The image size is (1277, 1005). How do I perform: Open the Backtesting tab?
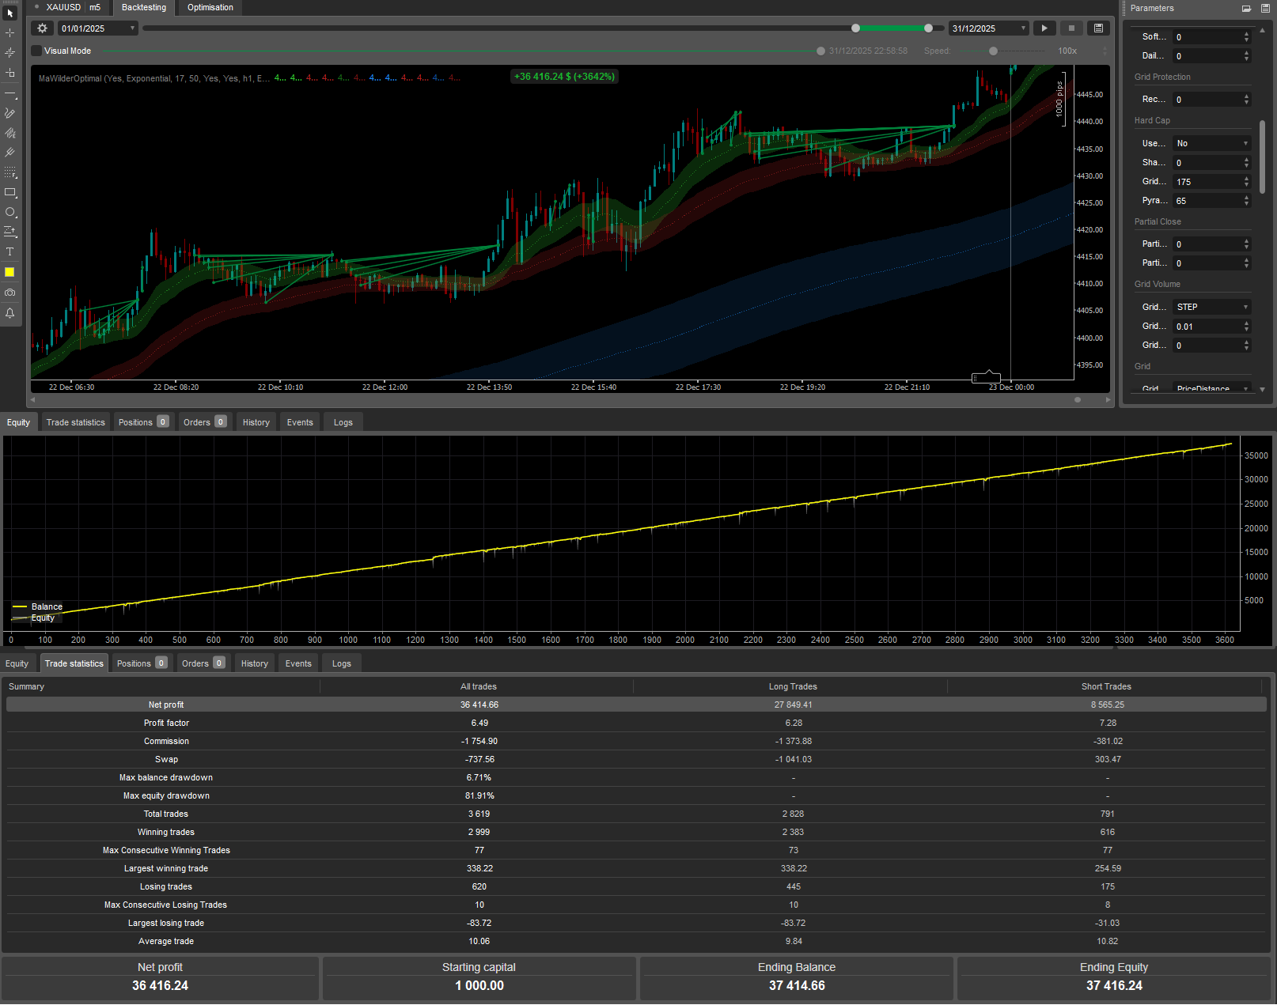click(x=144, y=8)
